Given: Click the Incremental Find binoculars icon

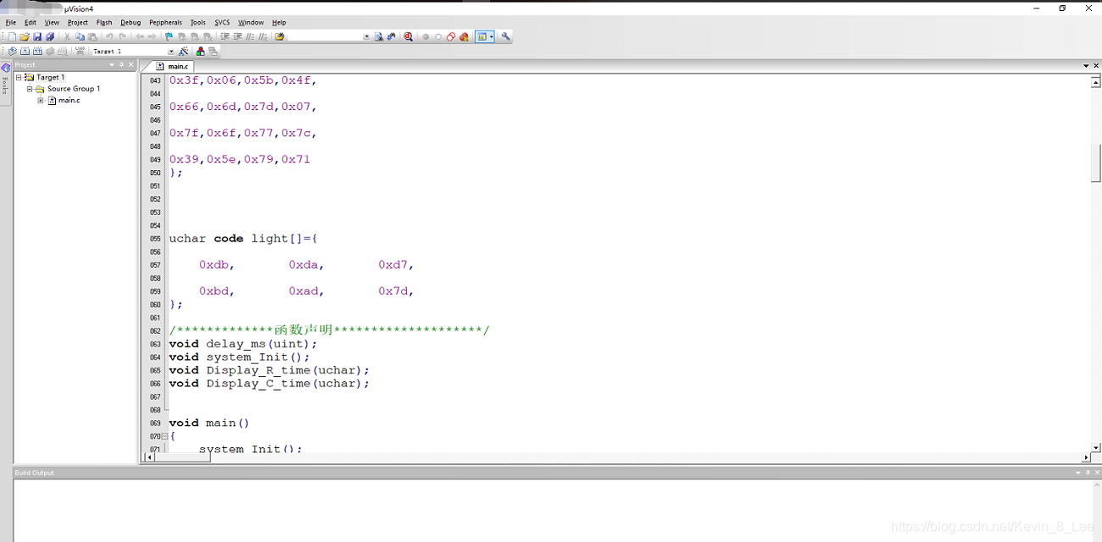Looking at the screenshot, I should coord(390,36).
